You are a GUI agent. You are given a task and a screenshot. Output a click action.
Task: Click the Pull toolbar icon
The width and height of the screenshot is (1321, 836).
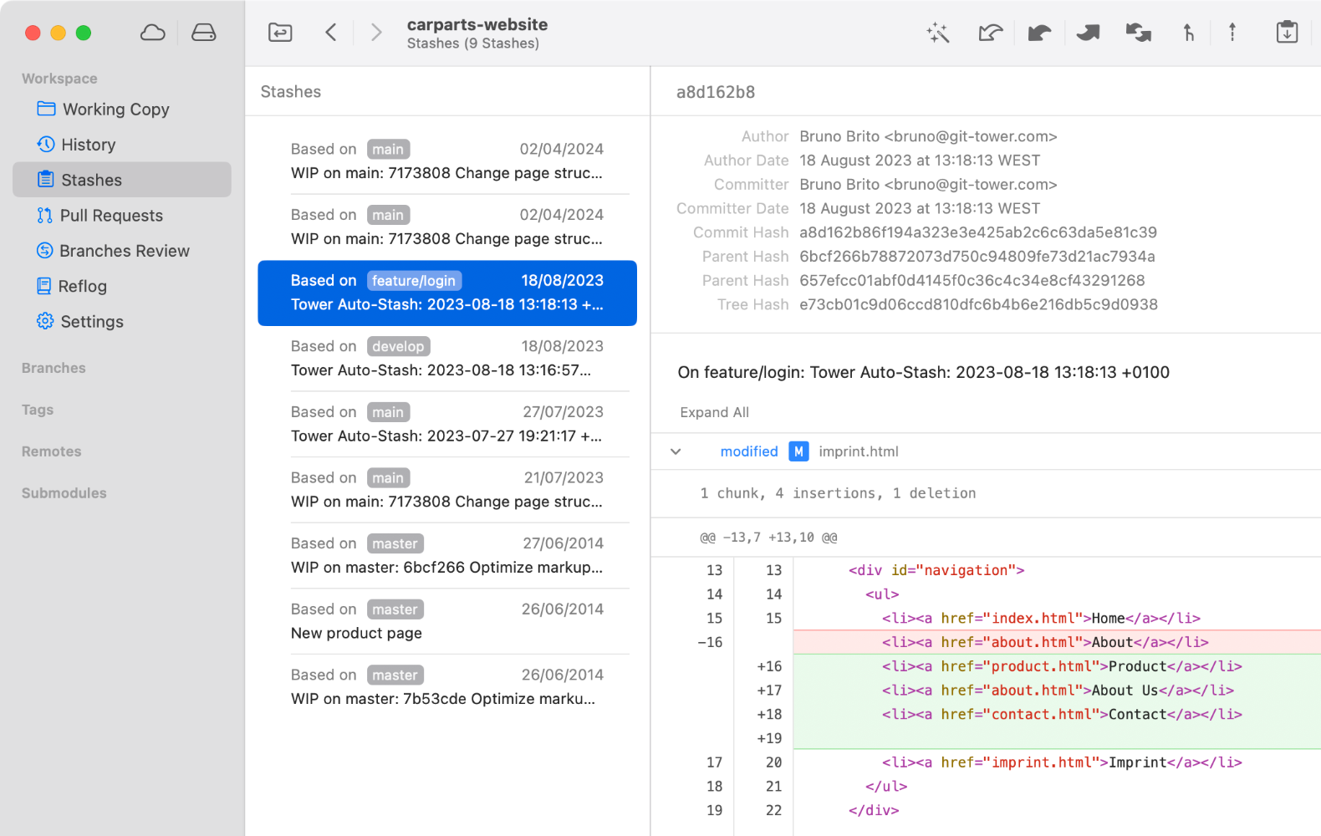(x=1039, y=33)
